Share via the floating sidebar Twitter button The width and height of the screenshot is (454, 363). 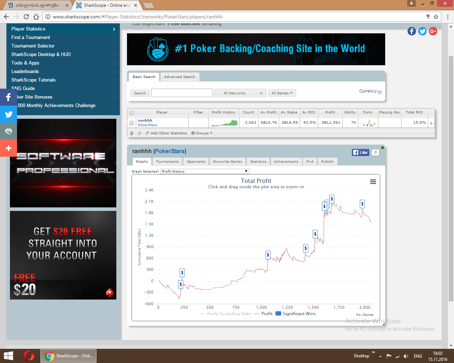9,114
